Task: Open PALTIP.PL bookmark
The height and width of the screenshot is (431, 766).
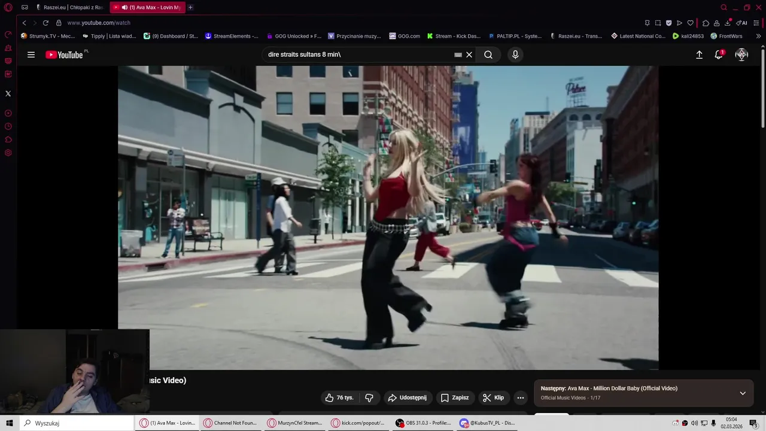Action: pyautogui.click(x=515, y=36)
